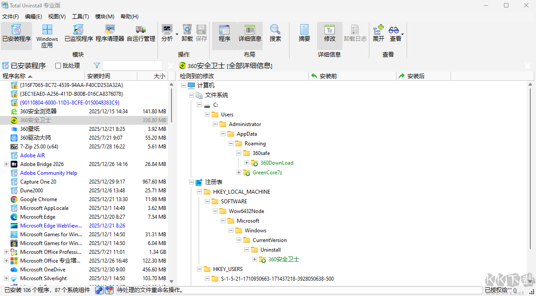Select the Uninstall registry key

pyautogui.click(x=271, y=250)
